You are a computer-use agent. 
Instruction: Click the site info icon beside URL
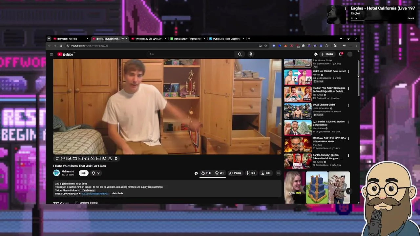coord(68,46)
